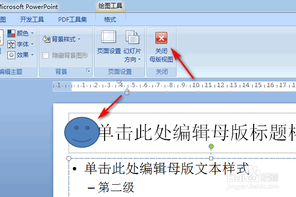Open the 背景样式 dropdown arrow
The width and height of the screenshot is (296, 197).
pos(79,39)
